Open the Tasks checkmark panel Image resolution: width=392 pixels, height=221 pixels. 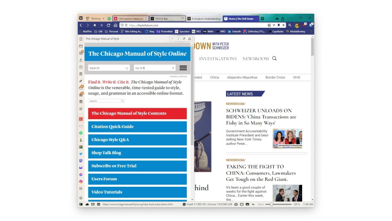click(x=81, y=109)
